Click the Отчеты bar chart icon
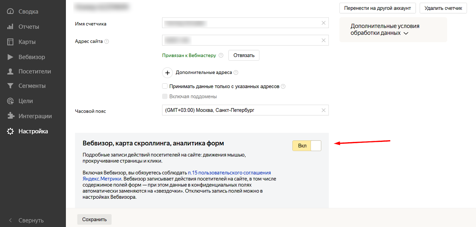 click(10, 26)
